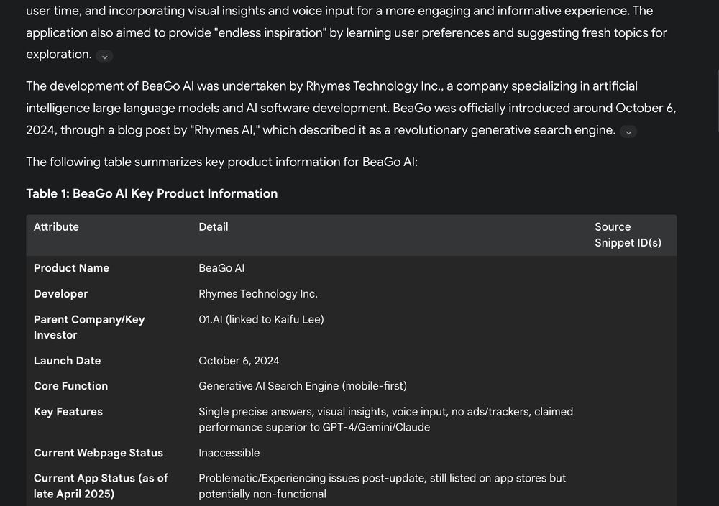Viewport: 719px width, 506px height.
Task: Click the "Table 1: BeaGo AI Key Product Information" heading
Action: tap(152, 193)
